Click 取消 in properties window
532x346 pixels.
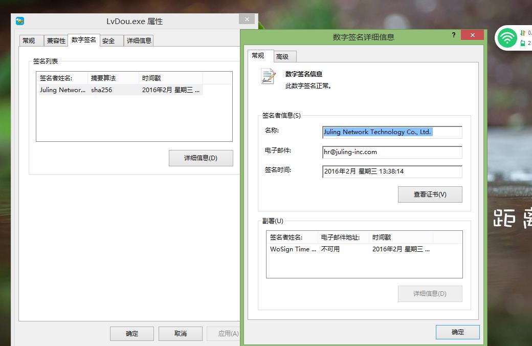(181, 333)
